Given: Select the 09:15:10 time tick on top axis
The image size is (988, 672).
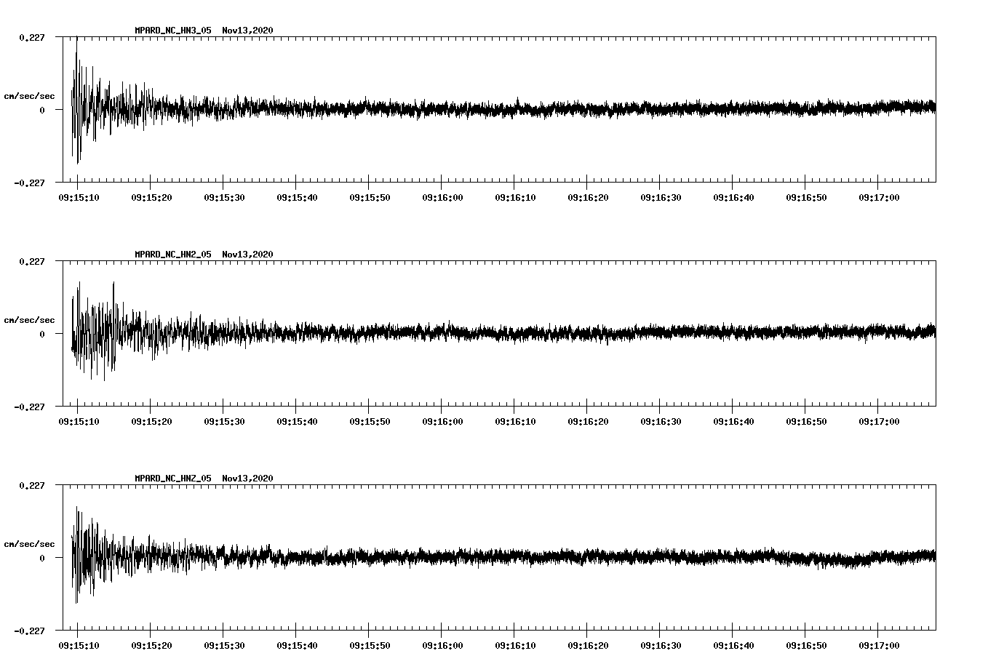Looking at the screenshot, I should 77,196.
